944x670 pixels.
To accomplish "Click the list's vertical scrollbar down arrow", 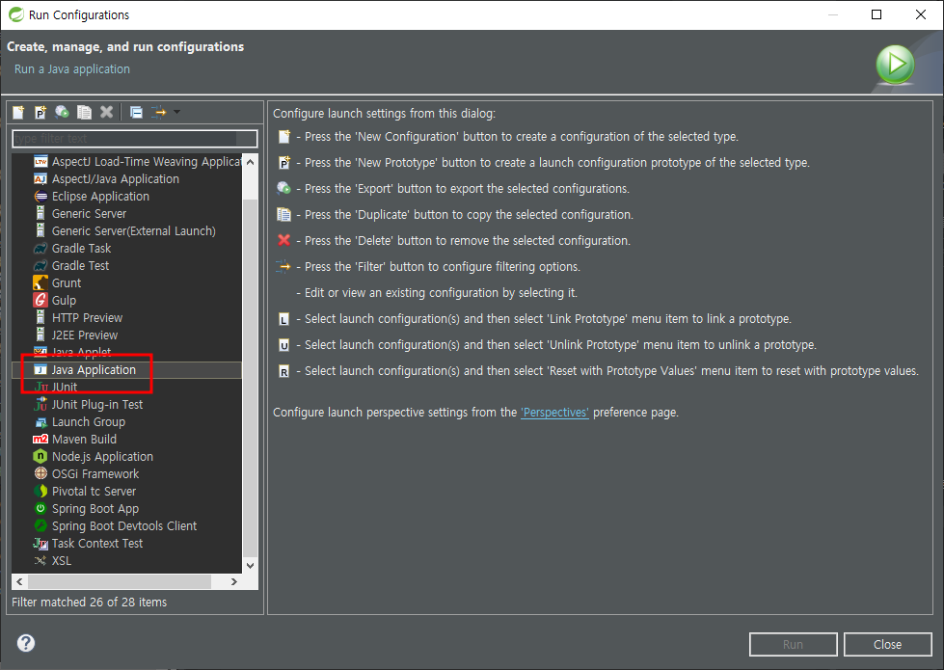I will click(x=251, y=565).
